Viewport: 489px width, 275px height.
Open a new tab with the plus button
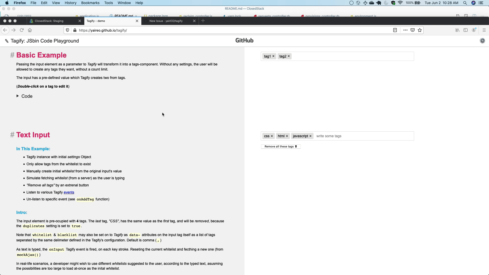click(x=203, y=21)
